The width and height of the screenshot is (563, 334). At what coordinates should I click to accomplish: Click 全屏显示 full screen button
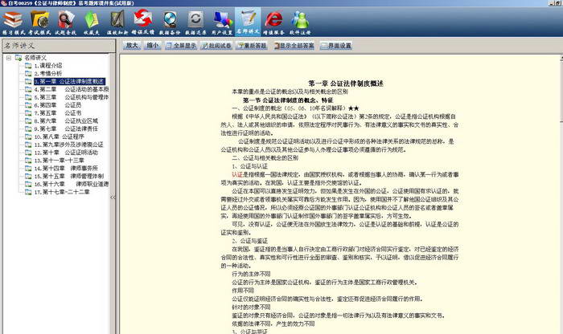(181, 46)
